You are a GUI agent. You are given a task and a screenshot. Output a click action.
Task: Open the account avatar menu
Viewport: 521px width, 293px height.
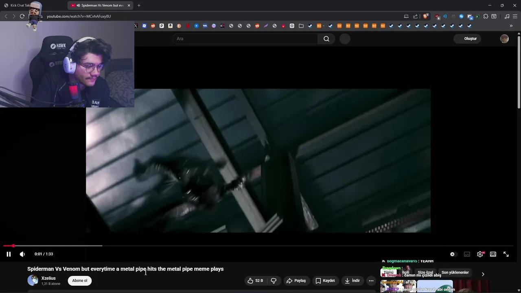[x=504, y=39]
